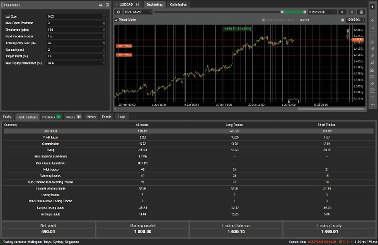Click the left handle of date range slider
378x245 pixels.
[282, 12]
